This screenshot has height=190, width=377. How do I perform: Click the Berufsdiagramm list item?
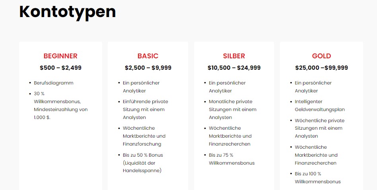[54, 83]
